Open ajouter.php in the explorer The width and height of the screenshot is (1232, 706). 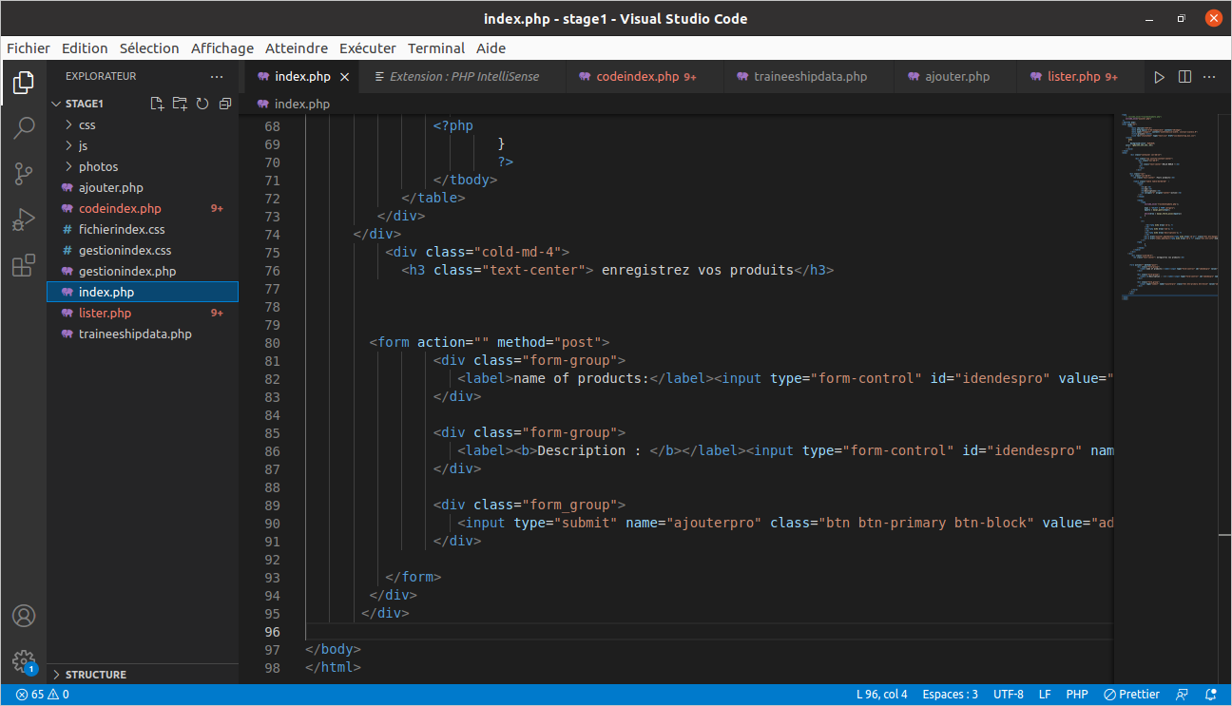pyautogui.click(x=143, y=187)
